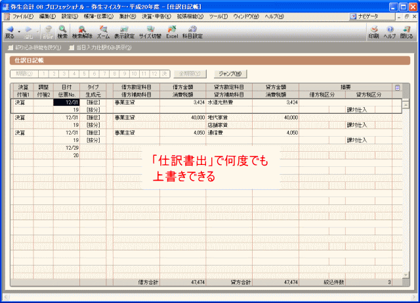Open the ズーム (Zoom) tool
This screenshot has width=420, height=303.
tap(103, 32)
